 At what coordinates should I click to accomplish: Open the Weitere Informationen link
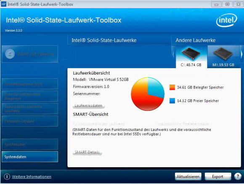pos(32,177)
